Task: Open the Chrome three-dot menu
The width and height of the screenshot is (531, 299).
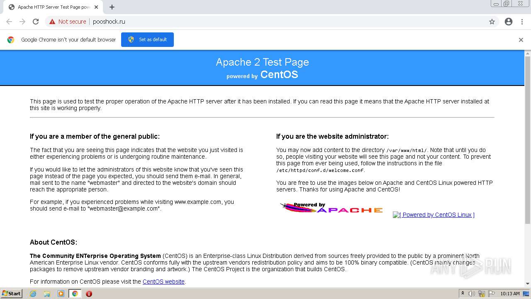Action: tap(522, 22)
